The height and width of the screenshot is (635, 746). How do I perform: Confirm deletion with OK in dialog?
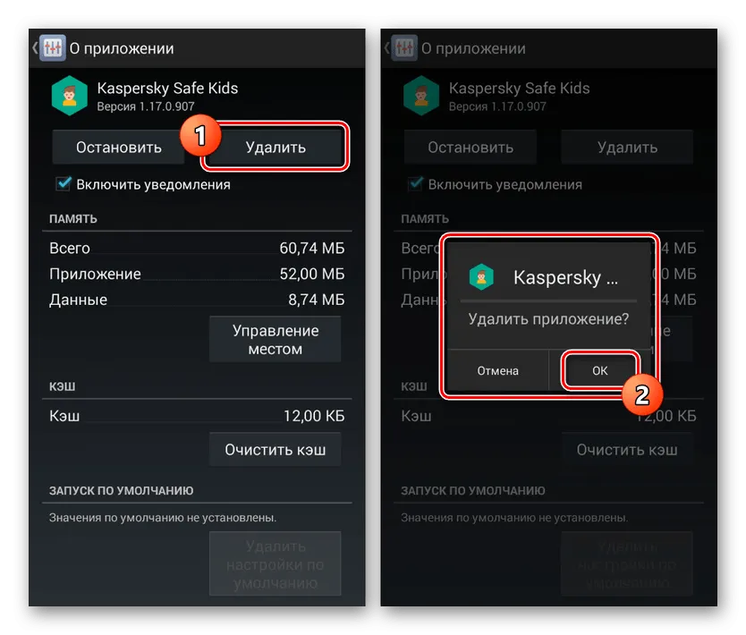pyautogui.click(x=599, y=370)
